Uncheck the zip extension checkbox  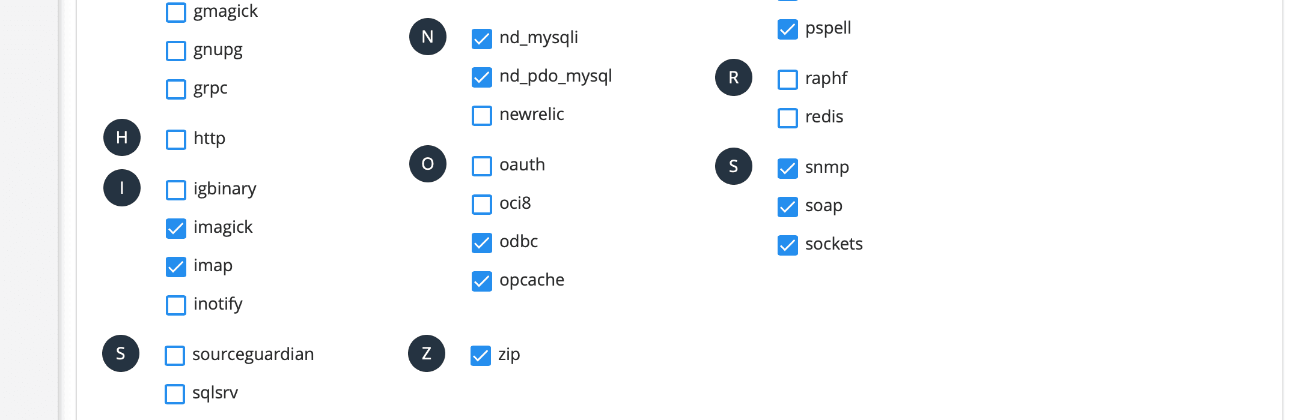pyautogui.click(x=481, y=356)
